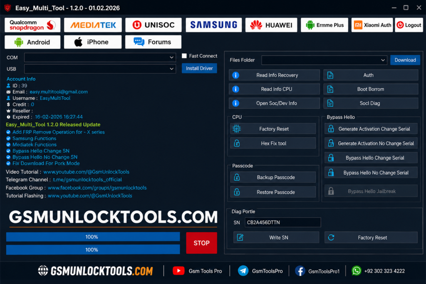Screen dimensions: 426x284
Task: Click the 'EasyMultiTool' username value
Action: click(55, 98)
